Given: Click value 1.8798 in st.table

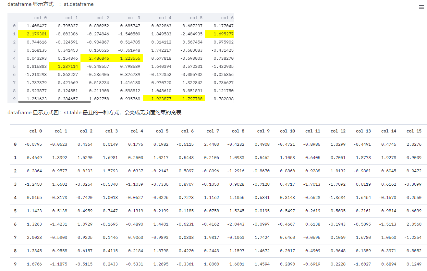Looking at the screenshot, I should coord(161,251).
